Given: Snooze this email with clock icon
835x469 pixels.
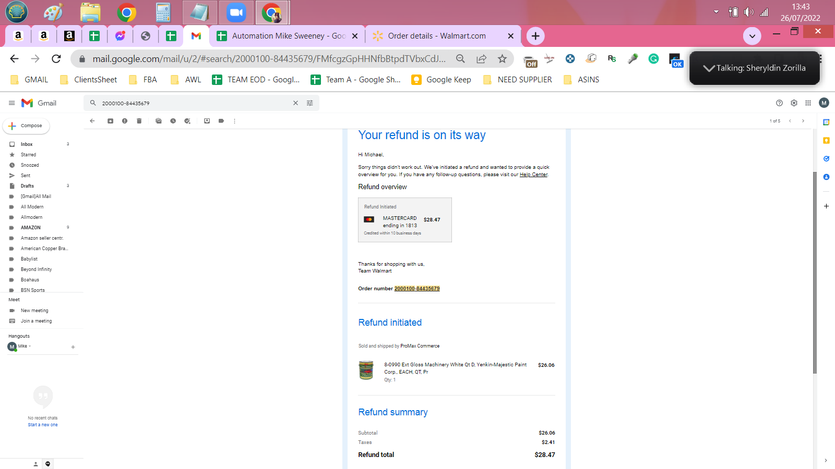Looking at the screenshot, I should pyautogui.click(x=173, y=121).
